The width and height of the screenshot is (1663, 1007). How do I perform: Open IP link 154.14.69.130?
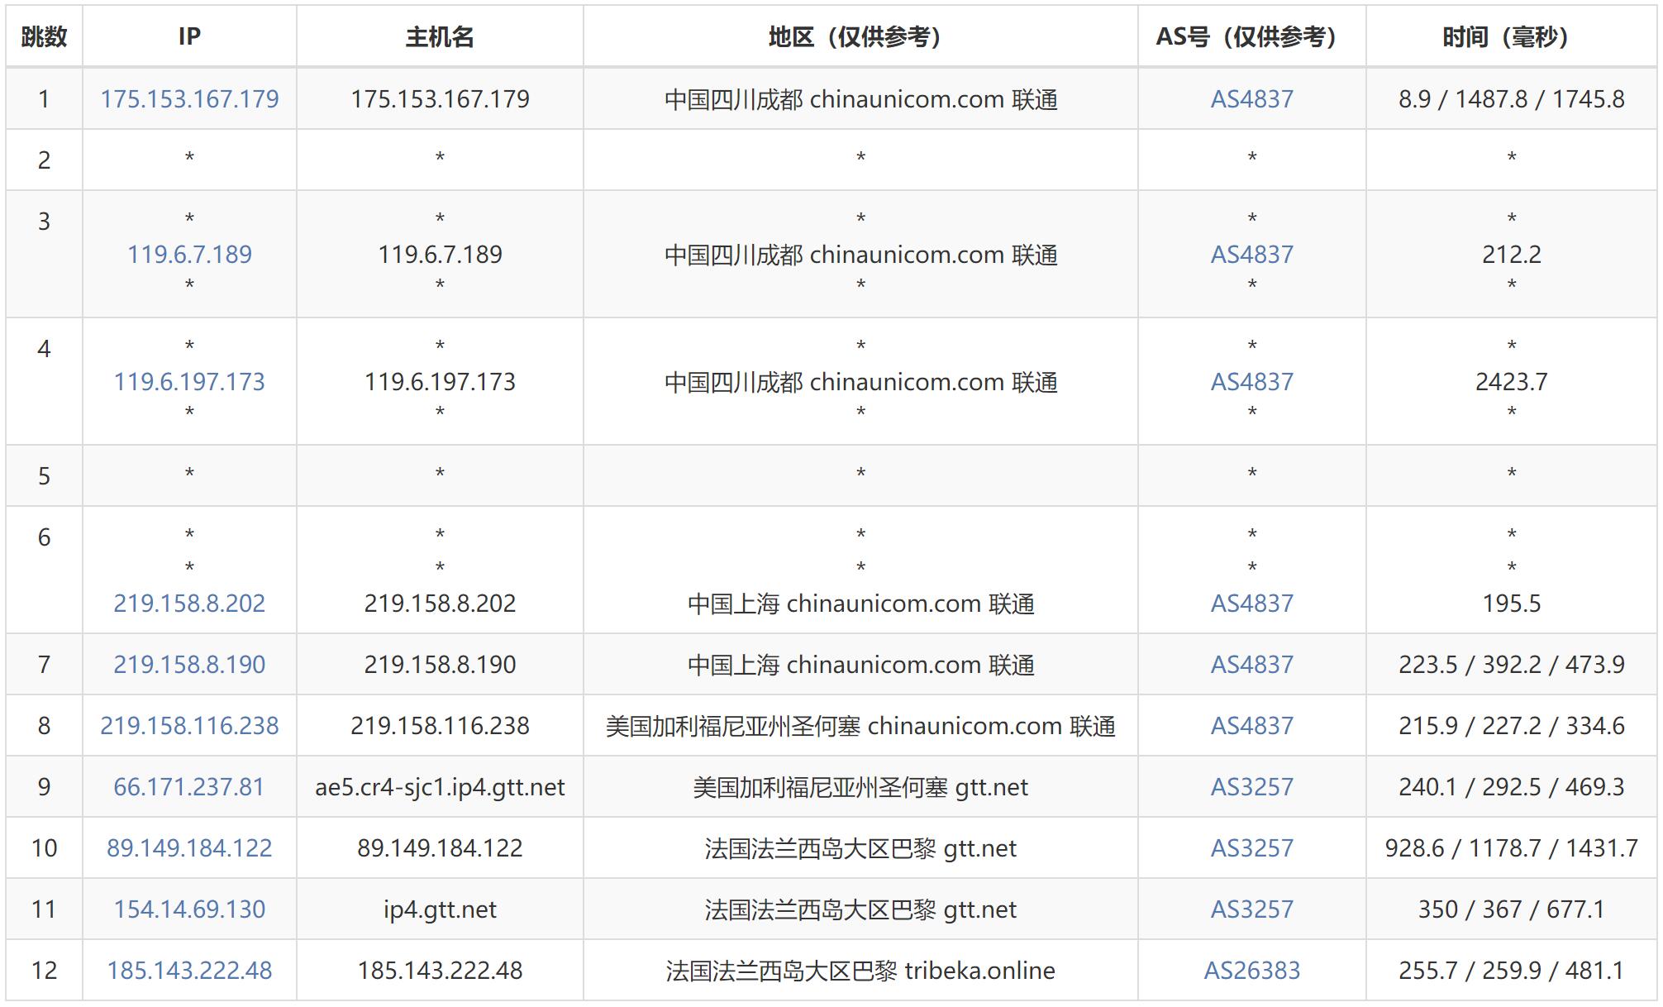[x=189, y=909]
